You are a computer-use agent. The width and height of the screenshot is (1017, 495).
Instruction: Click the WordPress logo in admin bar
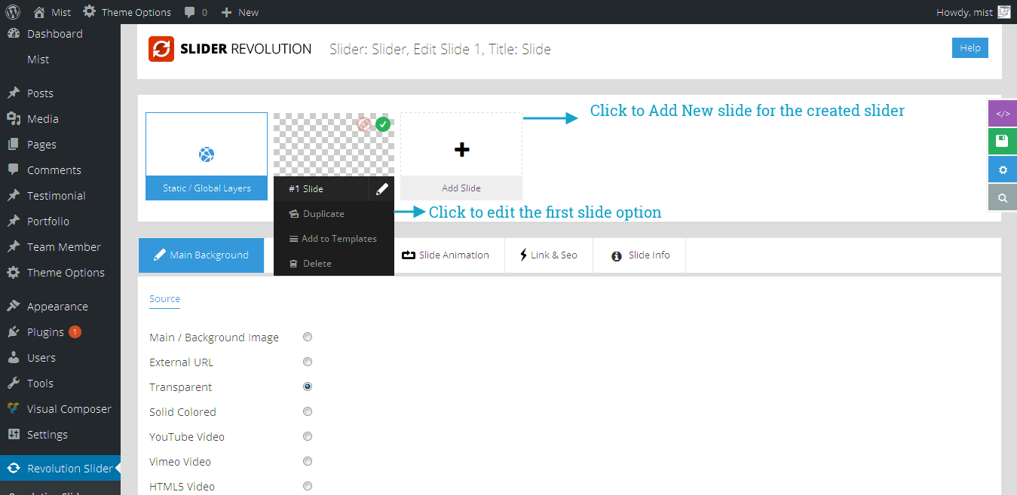click(x=12, y=12)
